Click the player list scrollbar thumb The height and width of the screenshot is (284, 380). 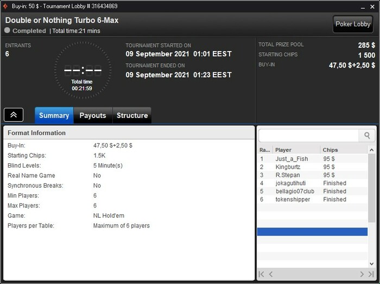click(371, 188)
